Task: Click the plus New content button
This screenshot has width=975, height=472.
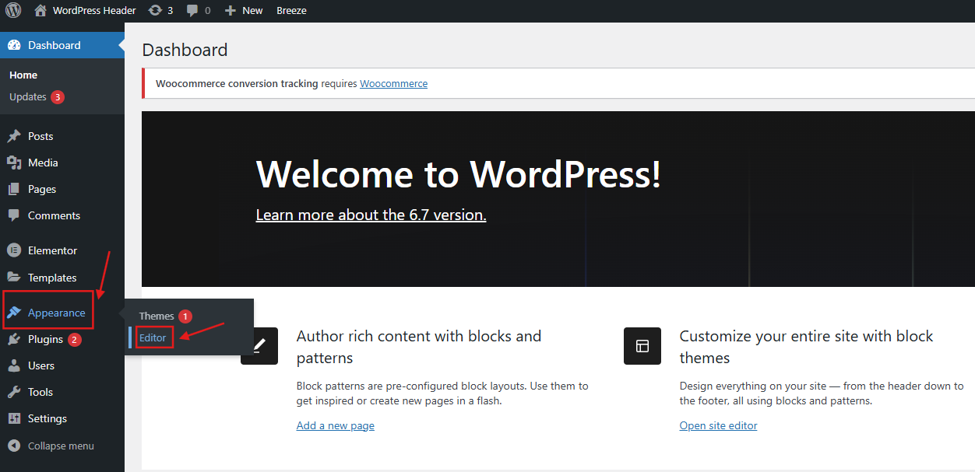Action: (x=244, y=11)
